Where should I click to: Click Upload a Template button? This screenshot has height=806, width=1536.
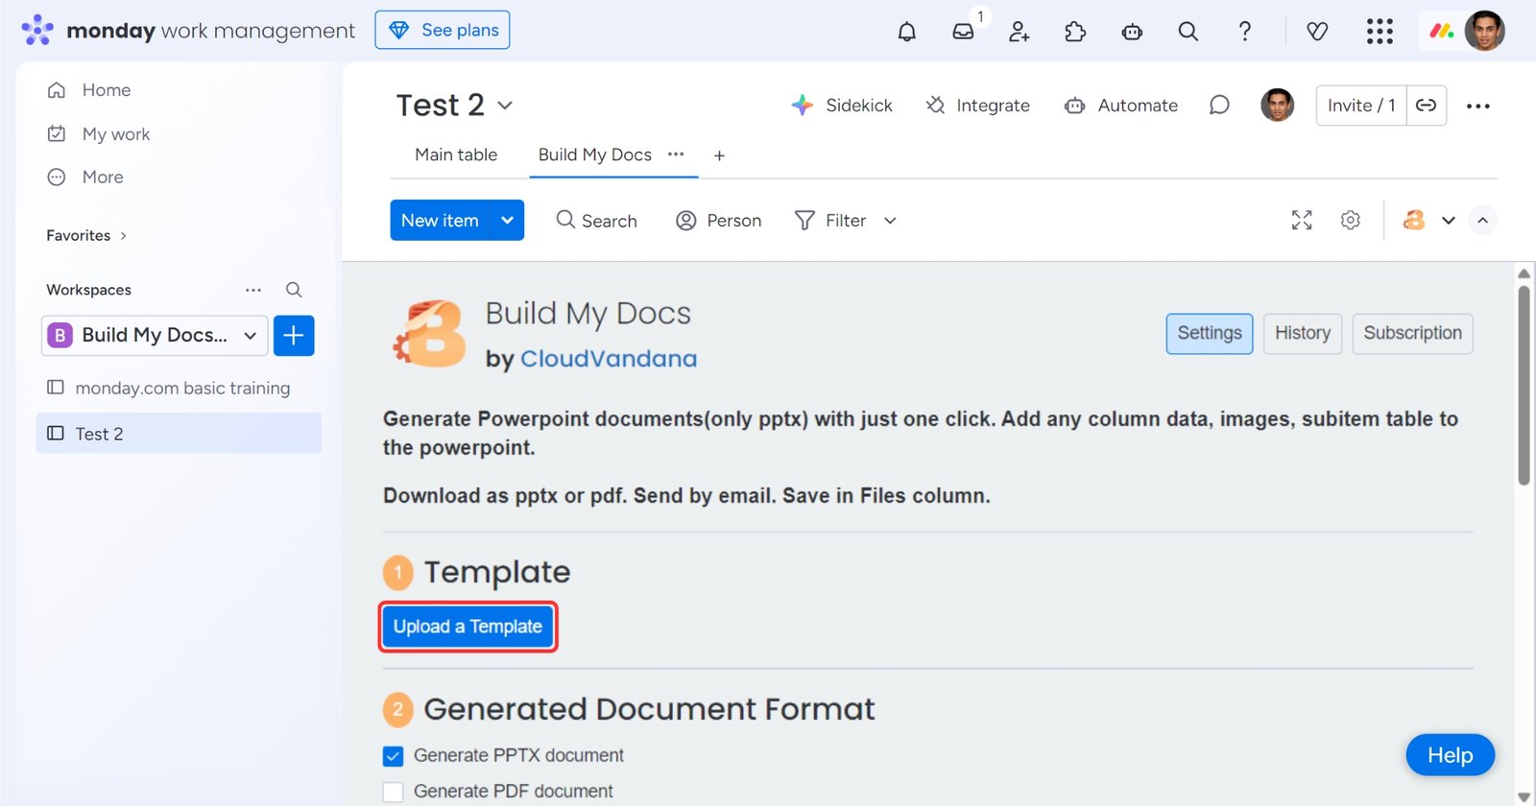tap(468, 627)
